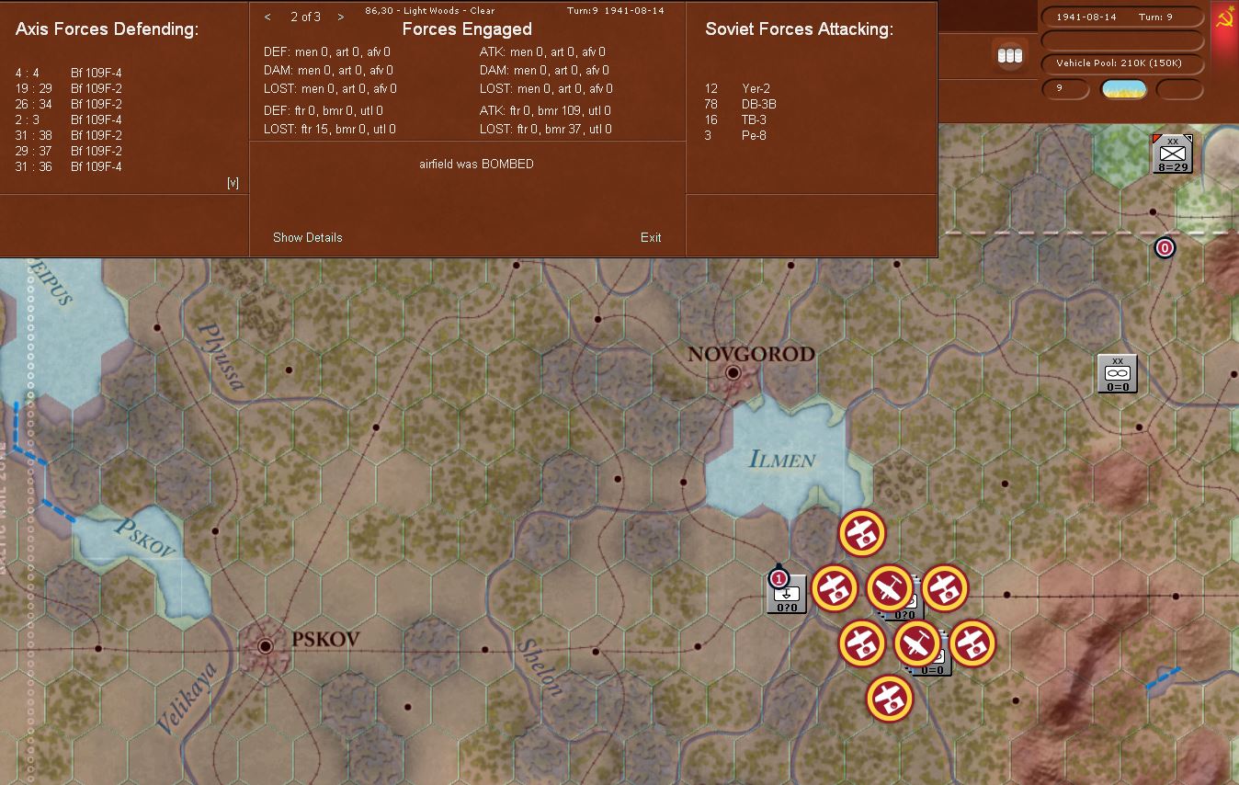Screen dimensions: 1239x785
Task: Click the Vehicle Pool 210K (150K) pill
Action: click(1121, 63)
